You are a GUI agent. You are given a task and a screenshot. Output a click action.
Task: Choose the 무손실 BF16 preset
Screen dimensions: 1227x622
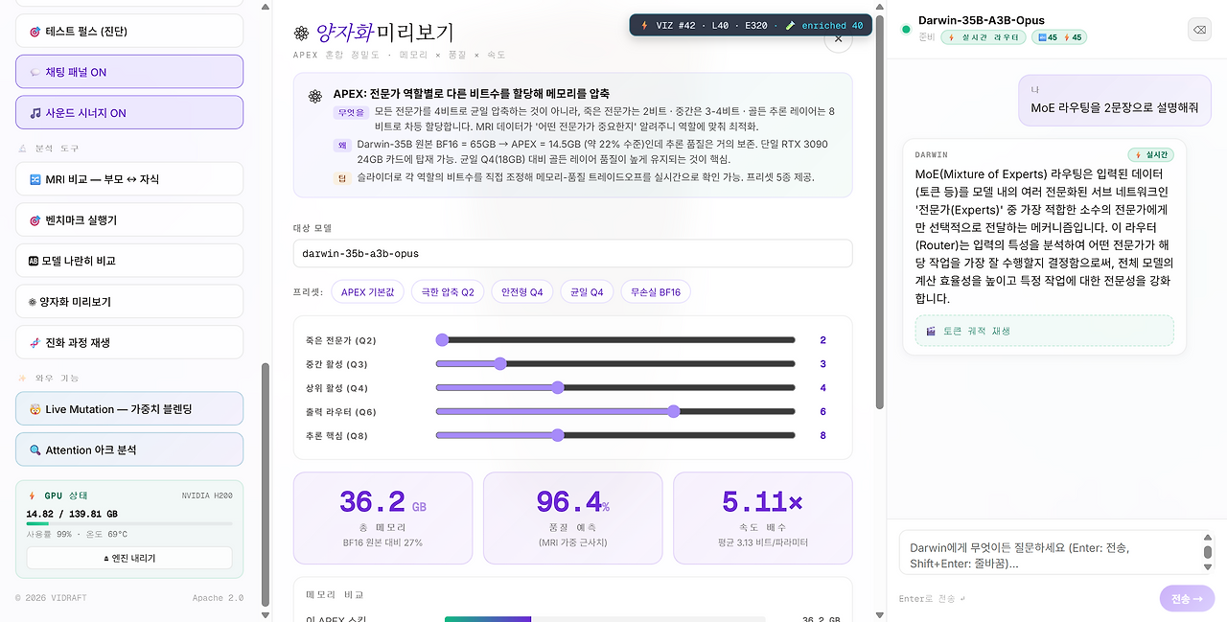[656, 291]
